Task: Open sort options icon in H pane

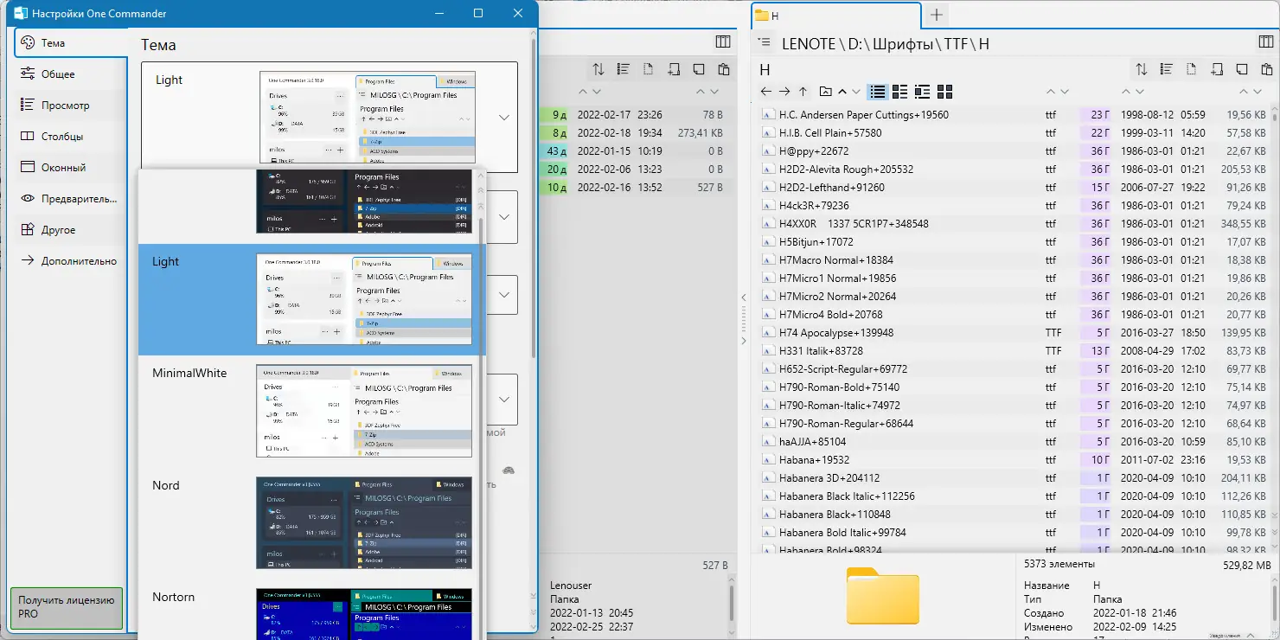Action: point(1142,69)
